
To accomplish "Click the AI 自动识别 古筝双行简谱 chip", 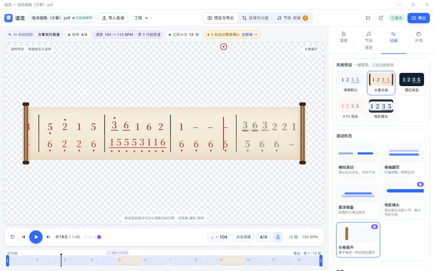I will pos(34,35).
